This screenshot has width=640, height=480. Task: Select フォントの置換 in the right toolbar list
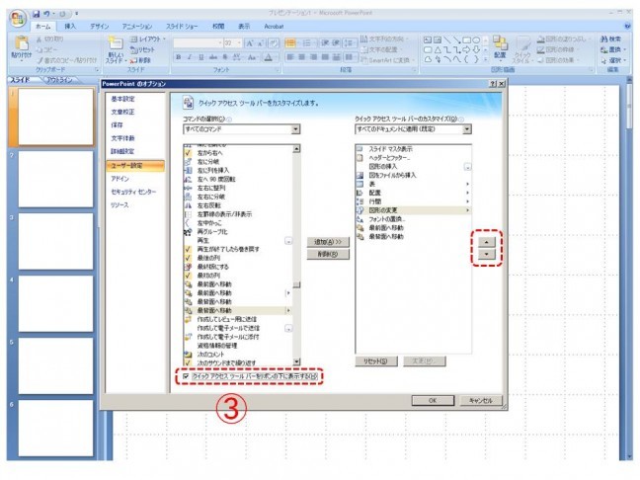pos(389,219)
